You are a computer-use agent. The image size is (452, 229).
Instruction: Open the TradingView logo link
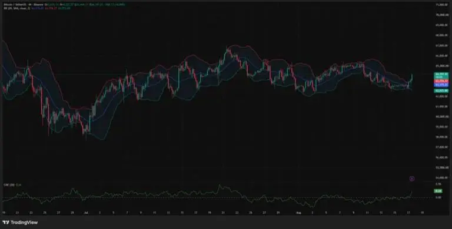point(20,223)
